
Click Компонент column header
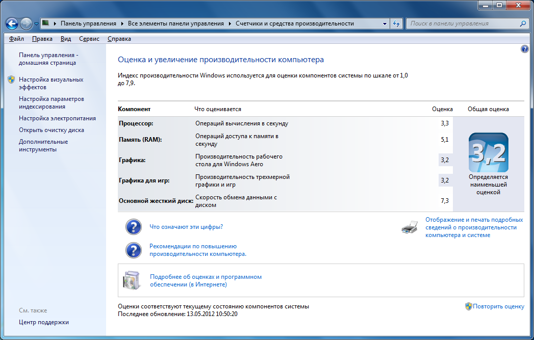[134, 109]
